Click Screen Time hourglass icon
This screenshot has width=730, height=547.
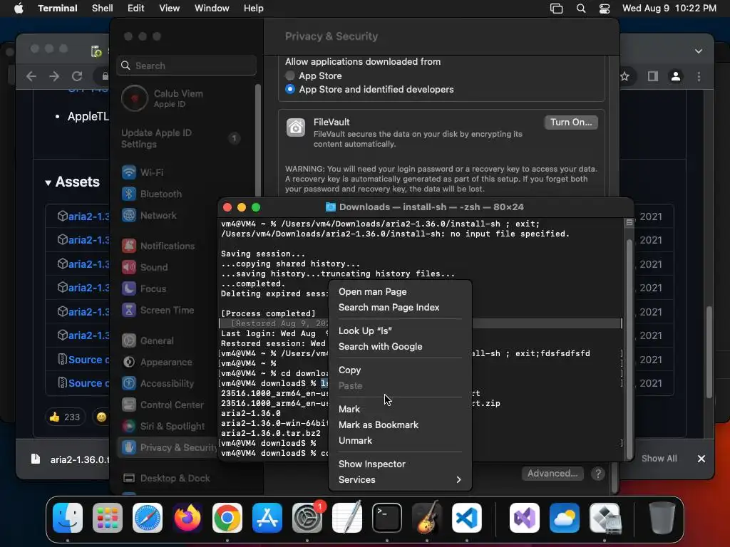[129, 310]
